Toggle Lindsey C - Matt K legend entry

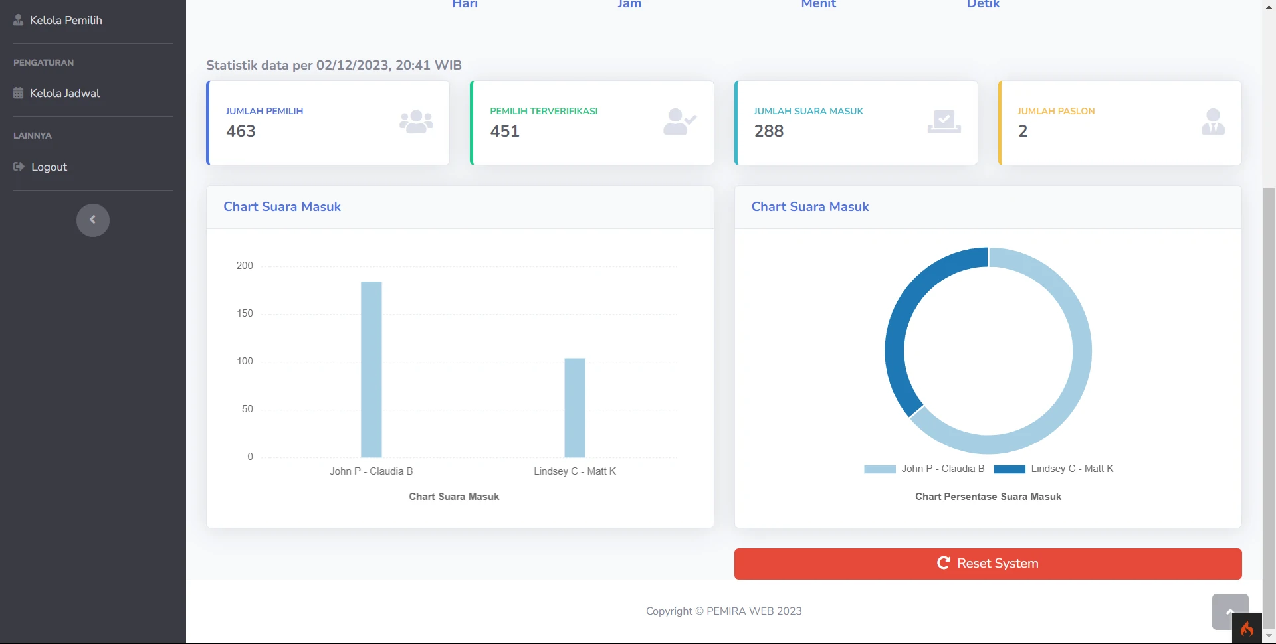tap(1053, 469)
